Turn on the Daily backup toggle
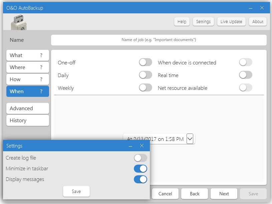Screen dimensions: 272x204 coord(146,75)
